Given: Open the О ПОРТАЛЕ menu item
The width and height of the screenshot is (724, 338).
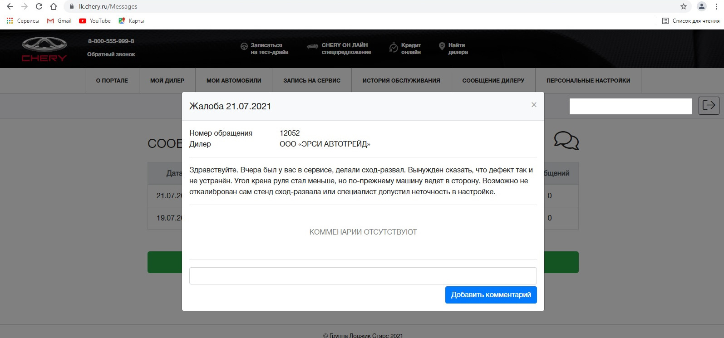Looking at the screenshot, I should pos(112,81).
